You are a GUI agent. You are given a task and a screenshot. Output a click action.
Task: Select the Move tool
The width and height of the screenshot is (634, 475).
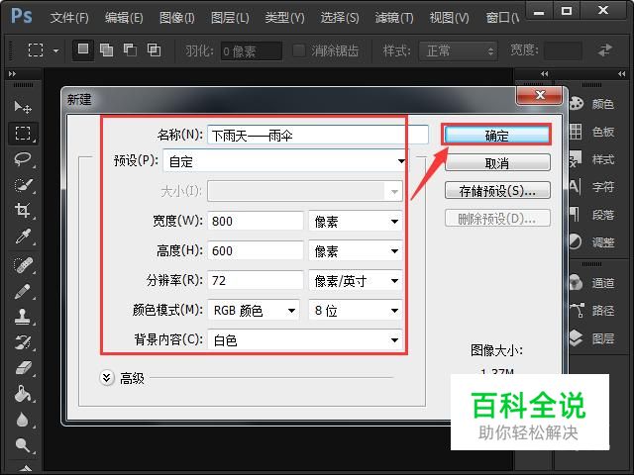pos(23,107)
